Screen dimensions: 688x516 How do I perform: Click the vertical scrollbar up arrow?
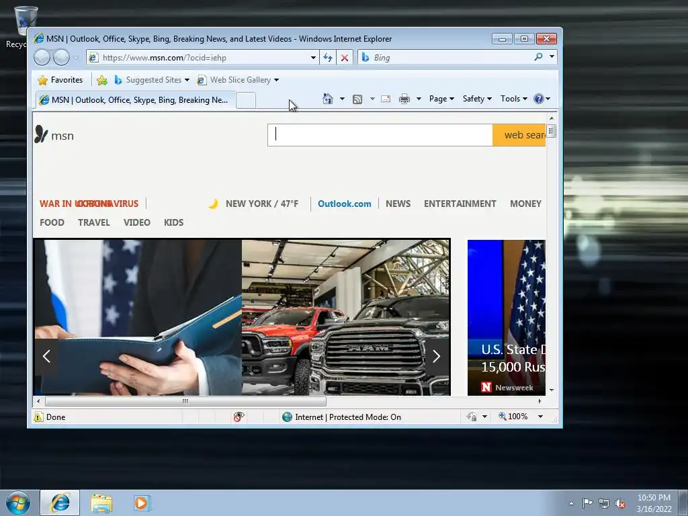tap(552, 118)
